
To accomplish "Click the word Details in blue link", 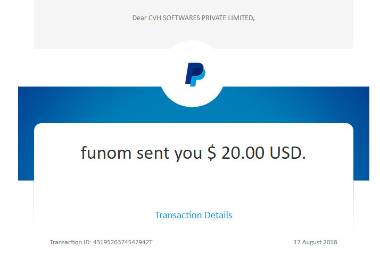I will 218,215.
